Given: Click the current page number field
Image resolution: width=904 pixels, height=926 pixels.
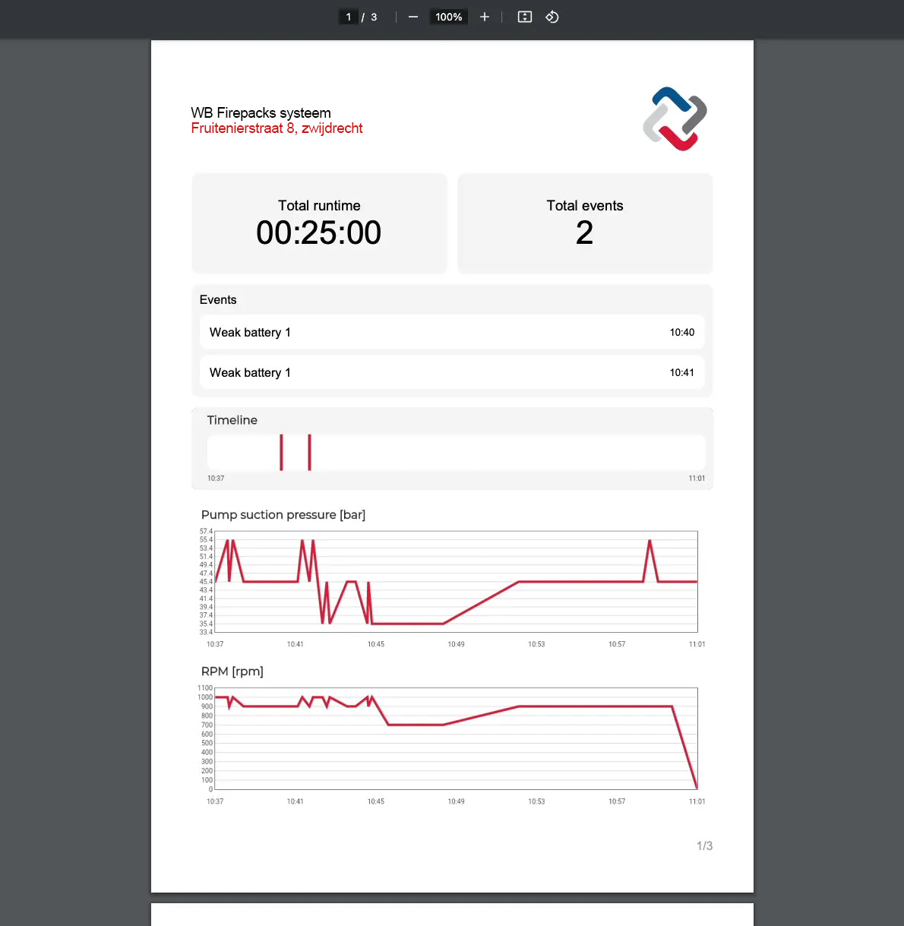Looking at the screenshot, I should (349, 17).
